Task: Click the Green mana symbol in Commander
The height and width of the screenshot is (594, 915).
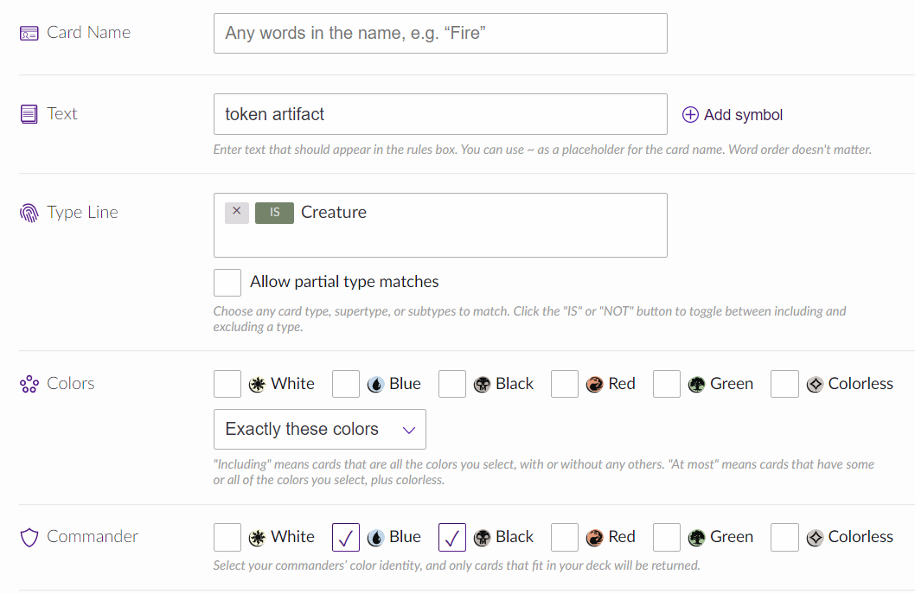Action: (696, 538)
